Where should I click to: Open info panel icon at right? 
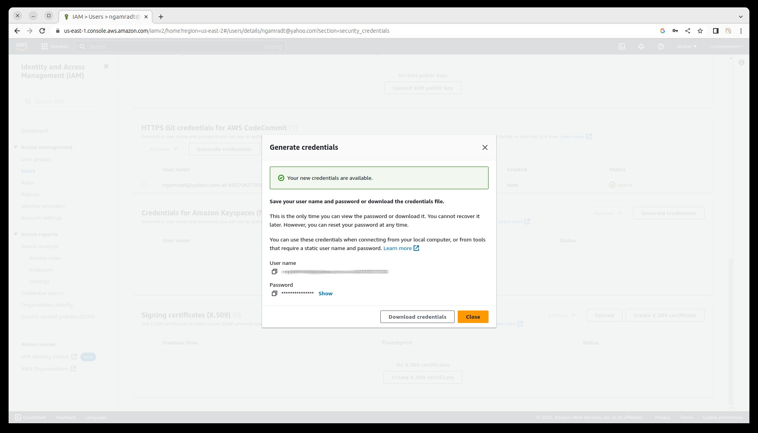741,62
